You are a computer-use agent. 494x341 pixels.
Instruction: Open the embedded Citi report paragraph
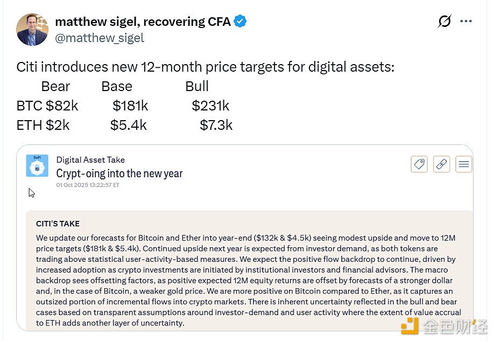pyautogui.click(x=249, y=280)
